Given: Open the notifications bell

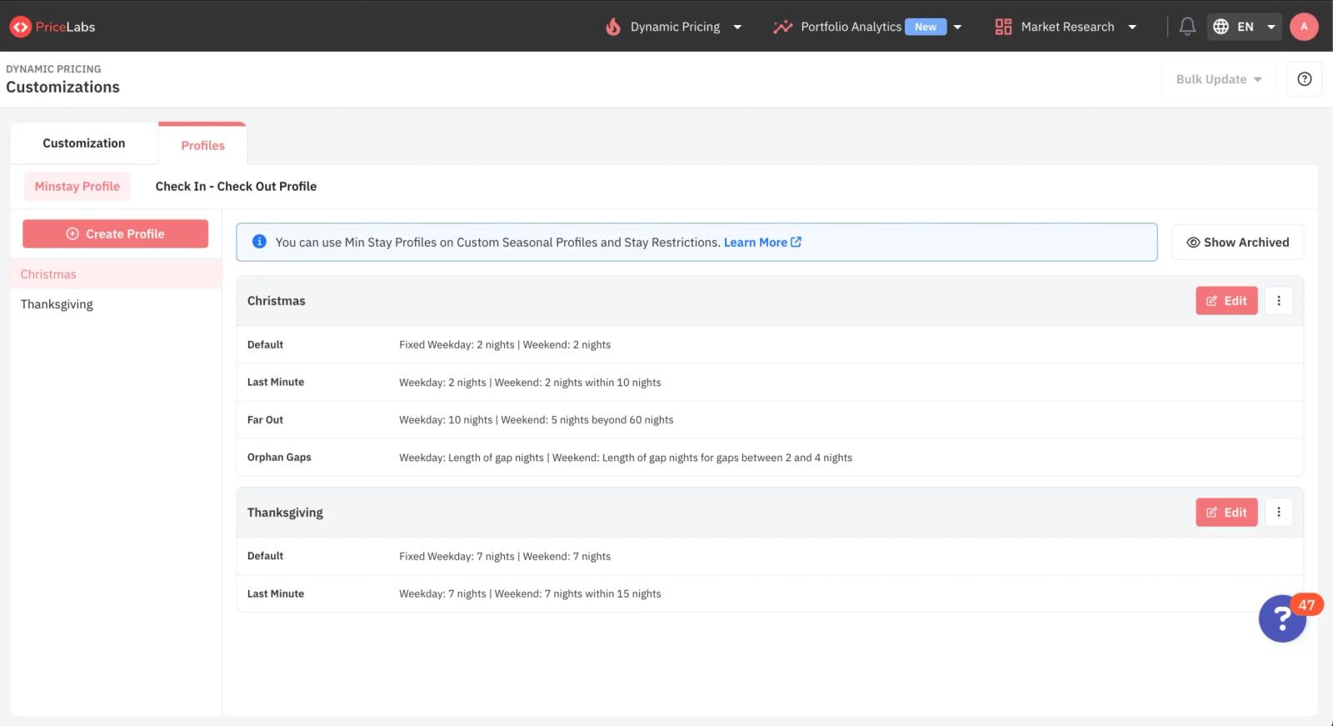Looking at the screenshot, I should tap(1187, 27).
